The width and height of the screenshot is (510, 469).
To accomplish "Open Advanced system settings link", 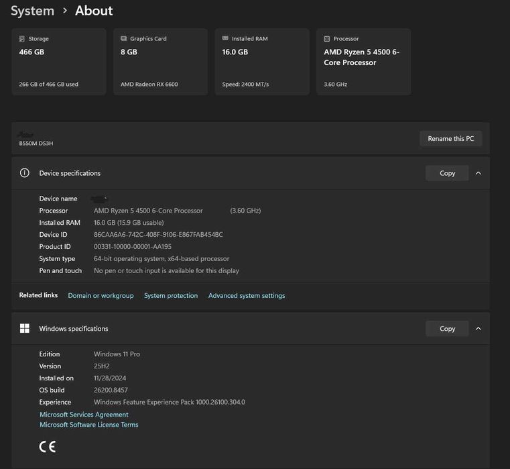I will coord(247,296).
